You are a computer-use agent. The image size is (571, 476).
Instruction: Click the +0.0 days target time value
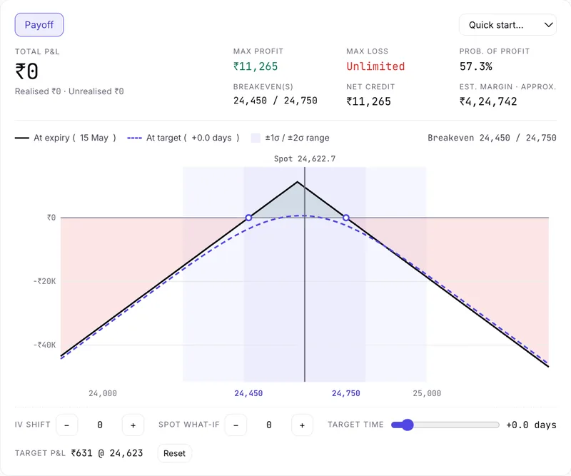pyautogui.click(x=531, y=425)
